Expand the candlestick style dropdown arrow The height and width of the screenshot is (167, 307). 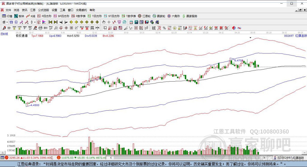pyautogui.click(x=35, y=22)
